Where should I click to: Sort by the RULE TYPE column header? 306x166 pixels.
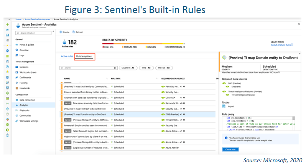click(116, 79)
